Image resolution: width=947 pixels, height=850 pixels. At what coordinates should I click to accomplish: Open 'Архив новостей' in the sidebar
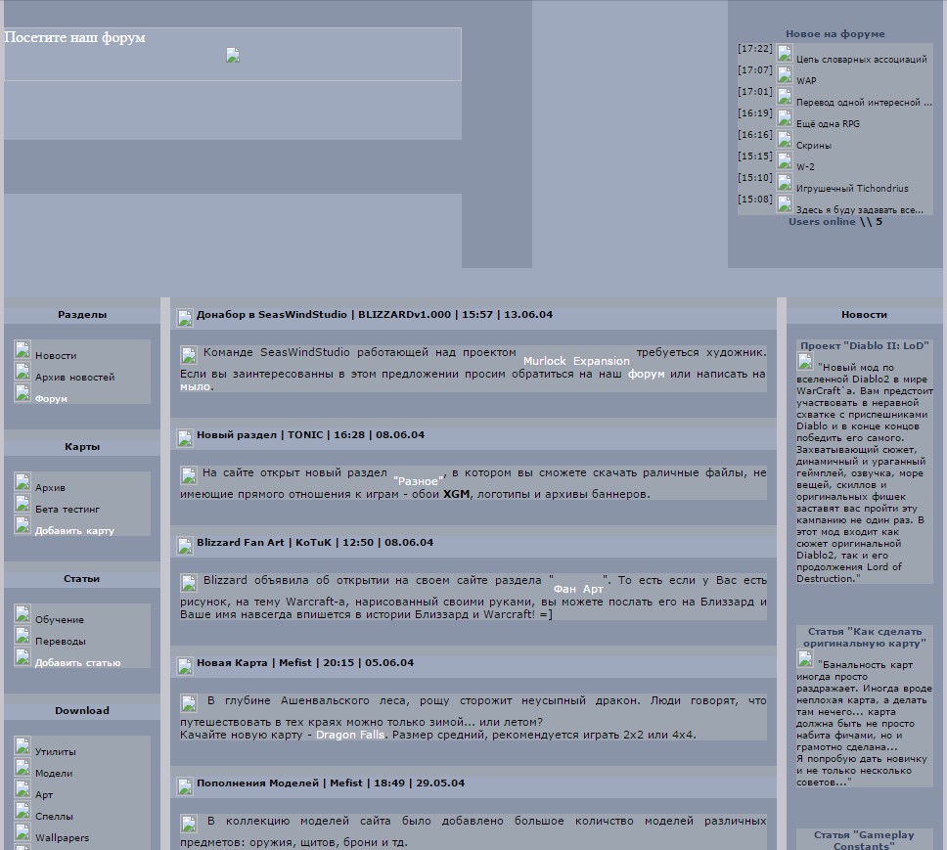click(x=75, y=378)
